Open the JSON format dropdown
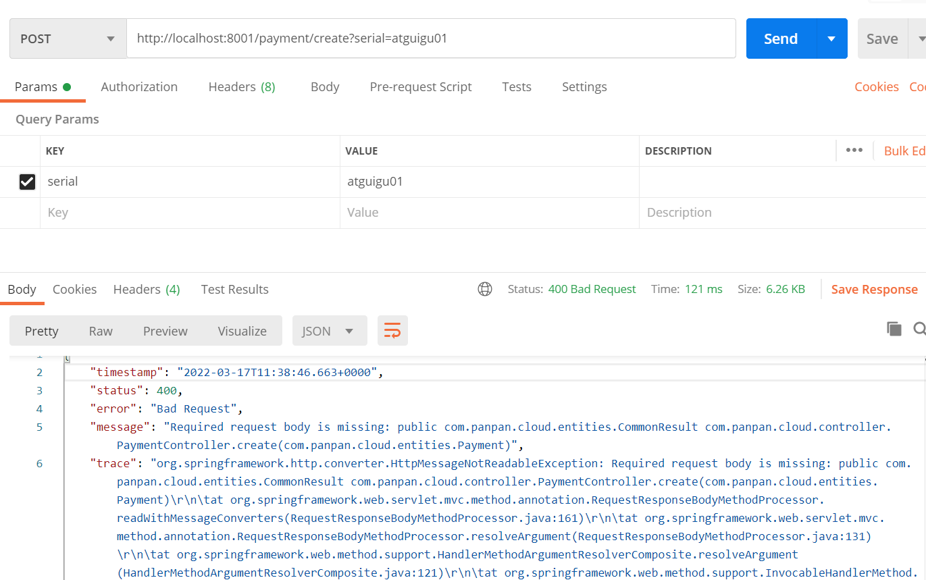Screen dimensions: 926x580 (330, 331)
